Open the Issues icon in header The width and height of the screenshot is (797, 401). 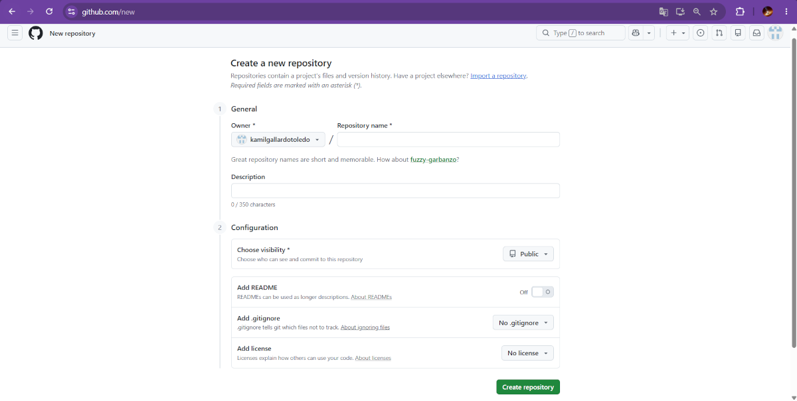pos(700,33)
